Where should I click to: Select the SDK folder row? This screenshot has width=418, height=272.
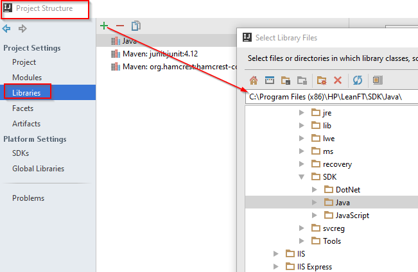pyautogui.click(x=331, y=177)
